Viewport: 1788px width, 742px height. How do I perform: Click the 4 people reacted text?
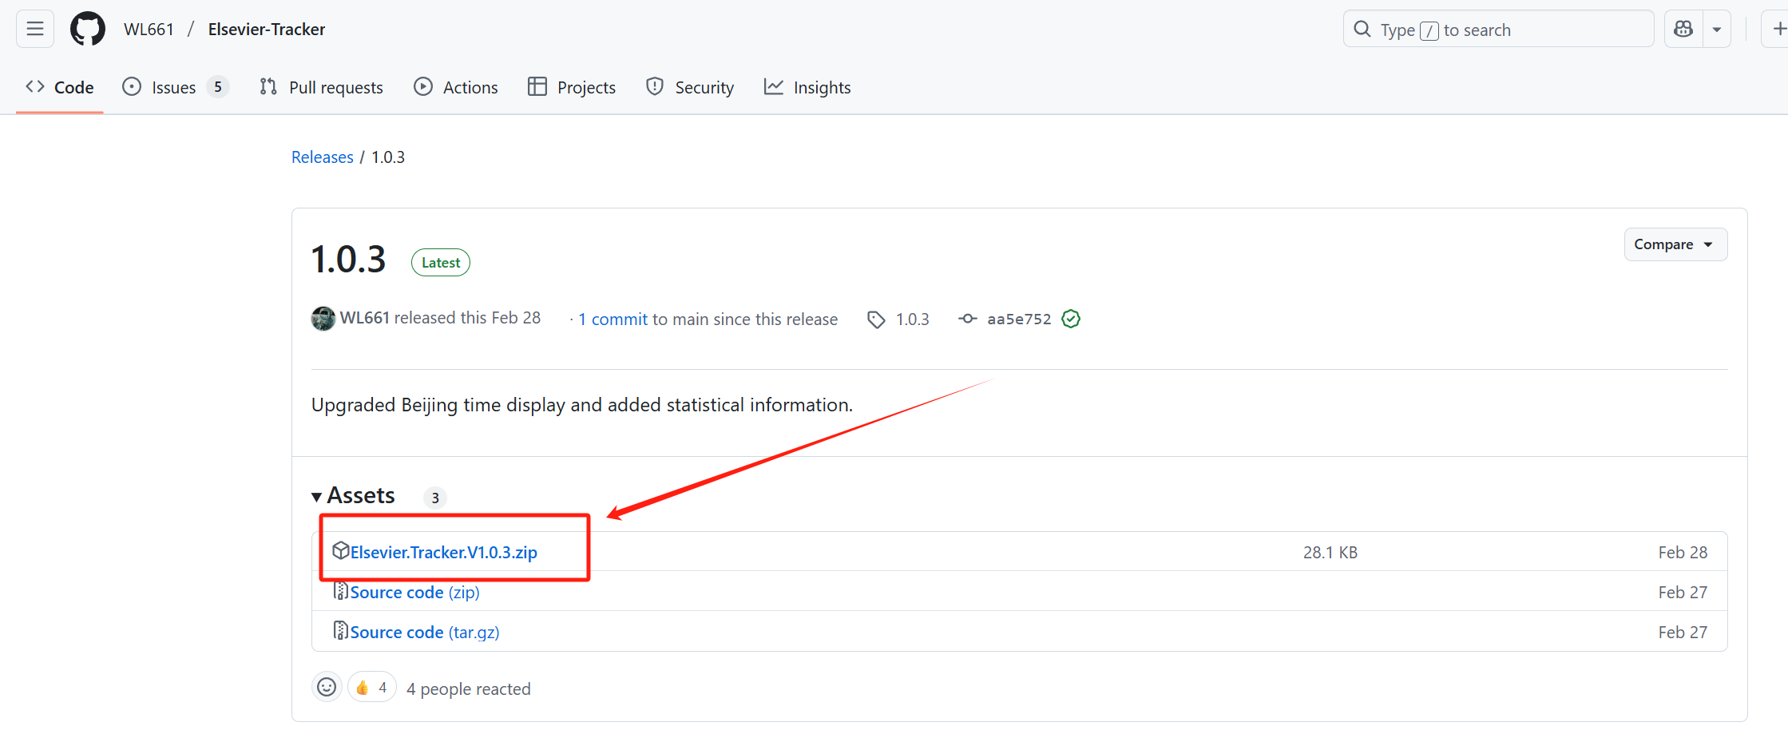click(x=469, y=689)
